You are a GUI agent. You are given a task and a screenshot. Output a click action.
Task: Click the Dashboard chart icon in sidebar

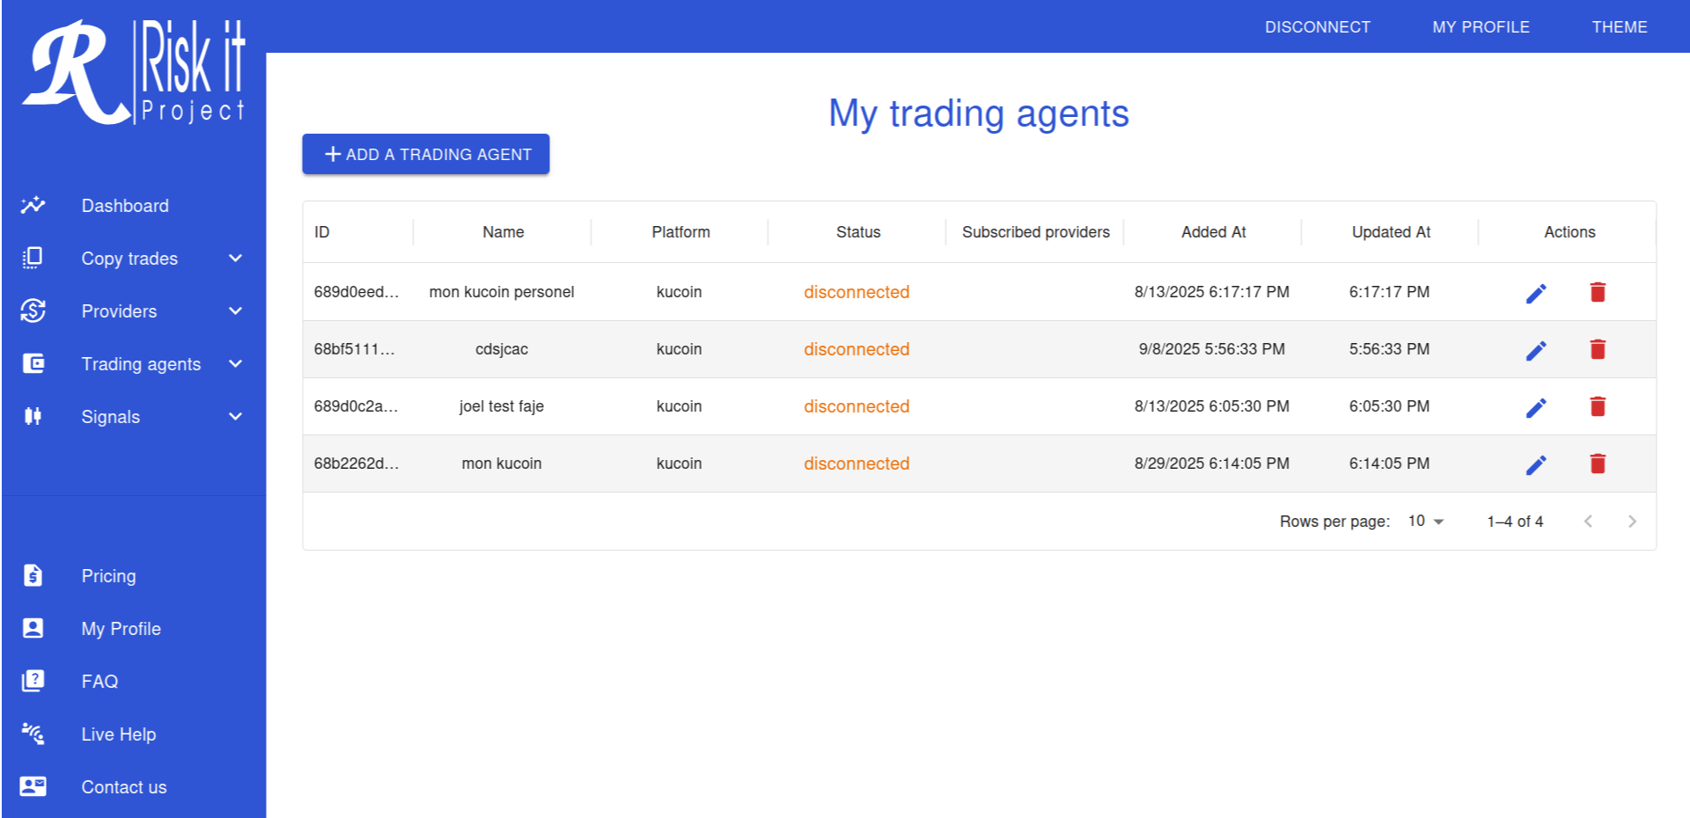coord(33,205)
